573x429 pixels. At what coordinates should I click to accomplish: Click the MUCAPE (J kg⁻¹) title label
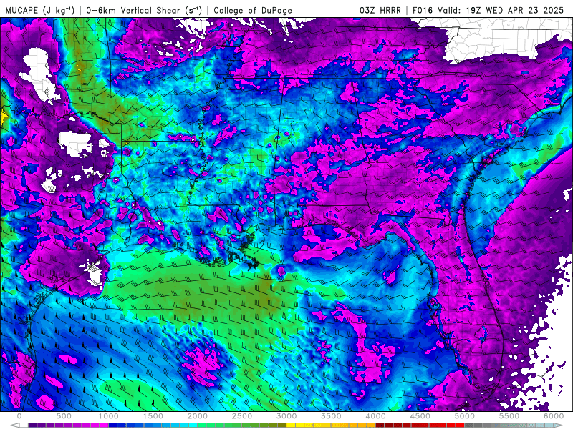pyautogui.click(x=40, y=10)
